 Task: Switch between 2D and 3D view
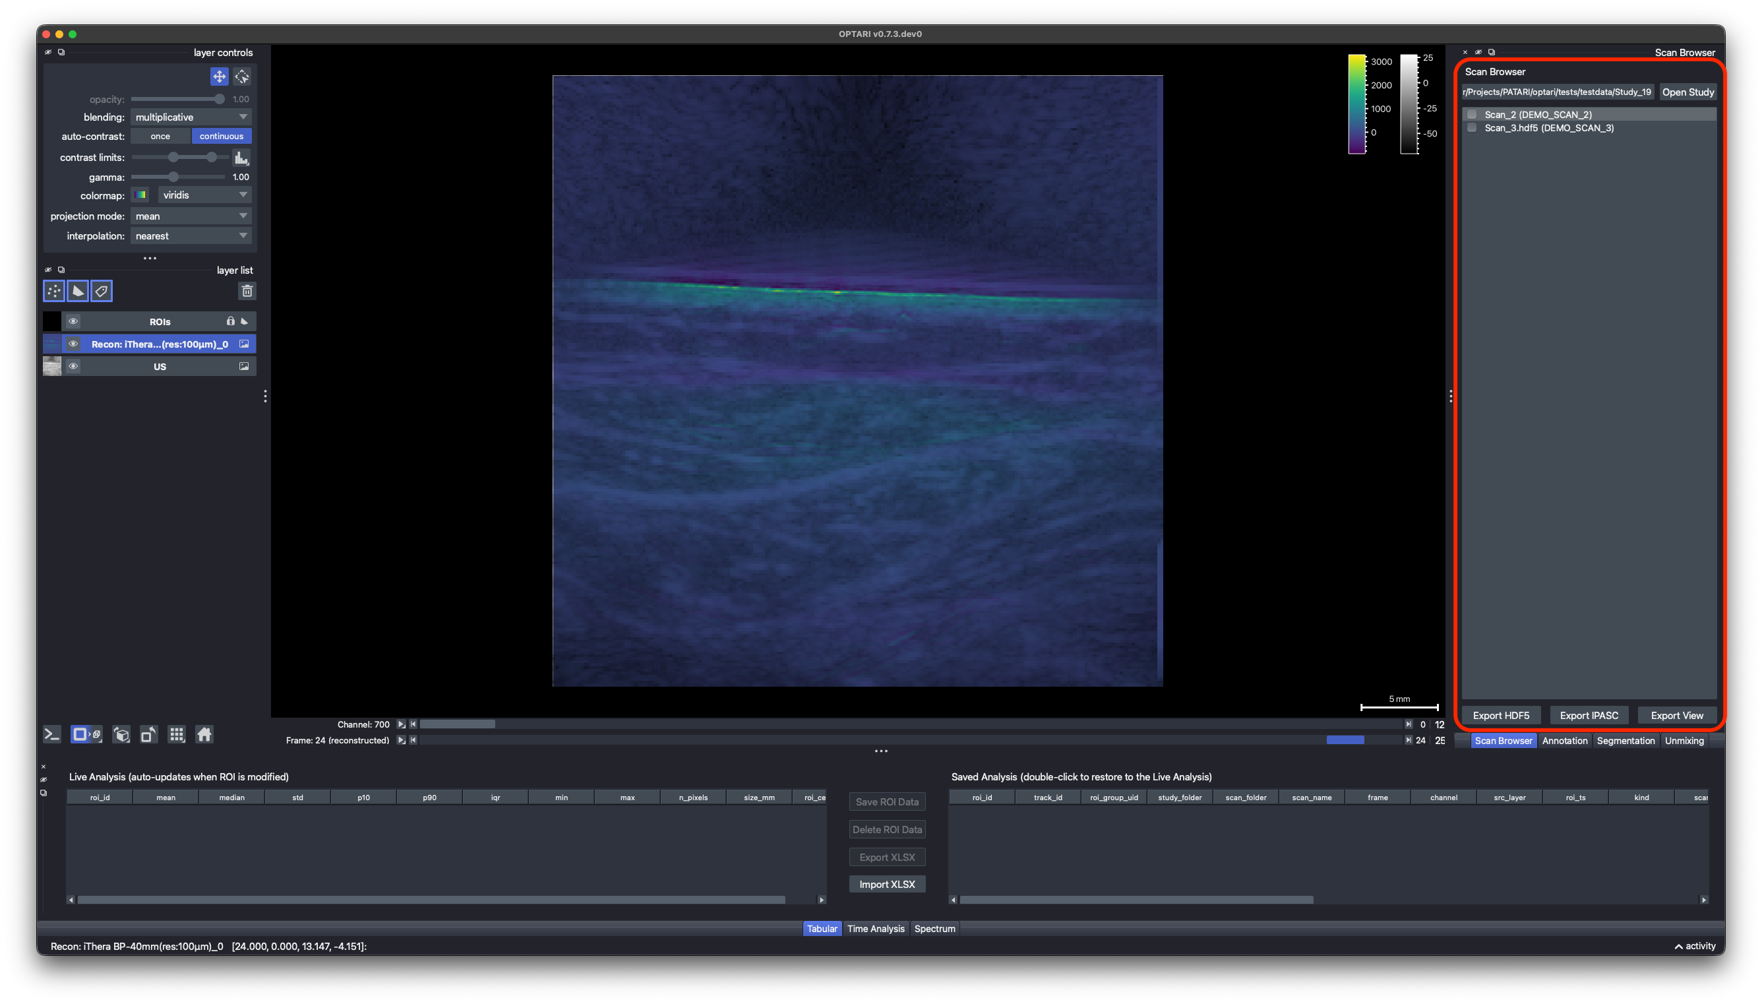[x=87, y=734]
